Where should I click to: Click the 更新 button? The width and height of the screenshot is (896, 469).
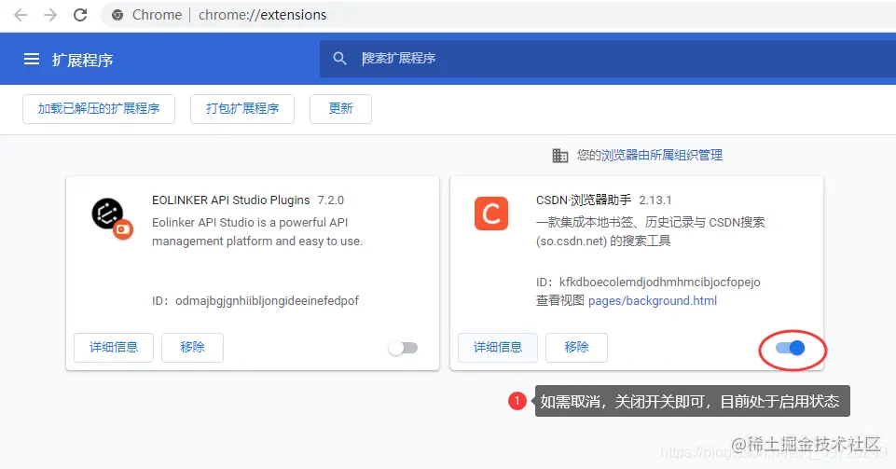[340, 108]
